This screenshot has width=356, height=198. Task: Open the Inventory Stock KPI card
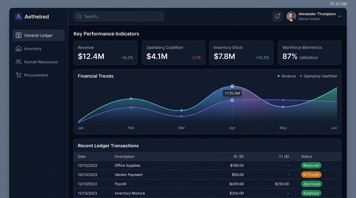241,53
